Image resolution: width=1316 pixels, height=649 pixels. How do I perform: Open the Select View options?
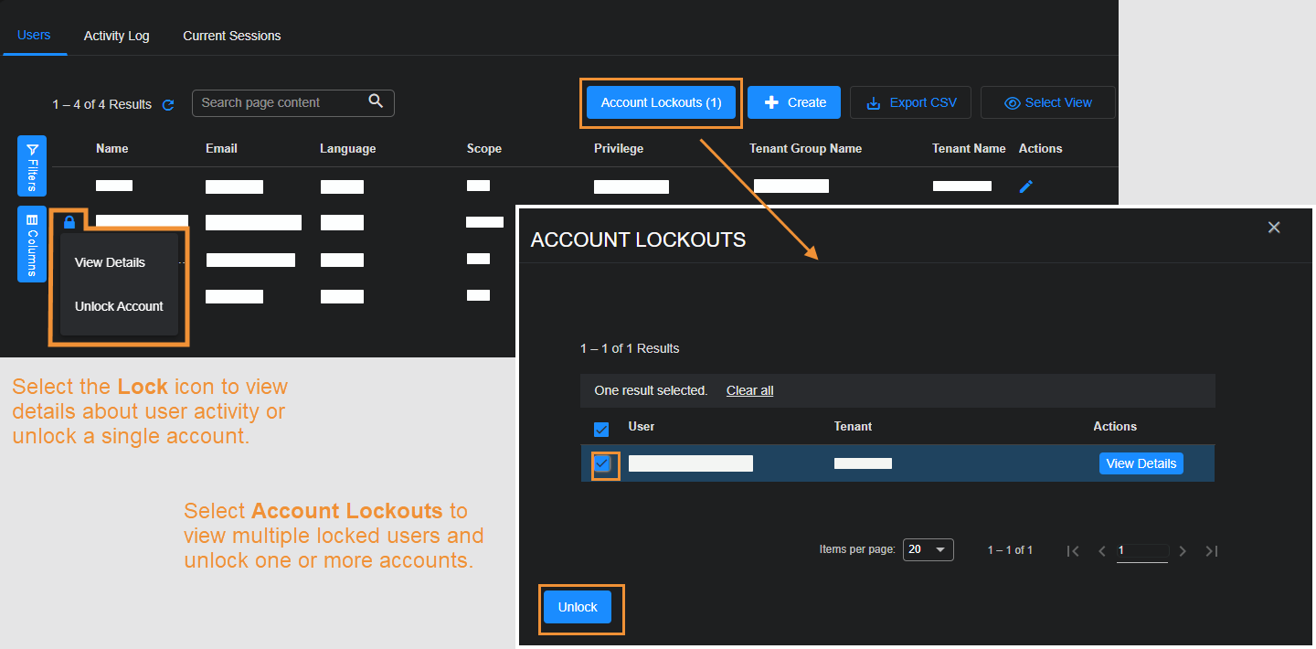click(1048, 102)
